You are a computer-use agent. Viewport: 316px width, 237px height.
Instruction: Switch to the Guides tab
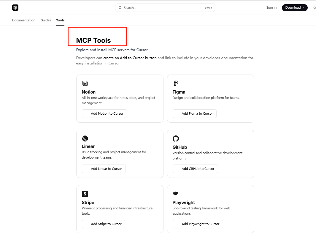click(x=46, y=20)
